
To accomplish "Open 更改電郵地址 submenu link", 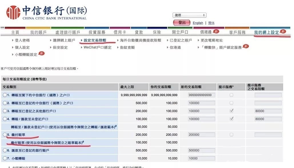I will [212, 40].
